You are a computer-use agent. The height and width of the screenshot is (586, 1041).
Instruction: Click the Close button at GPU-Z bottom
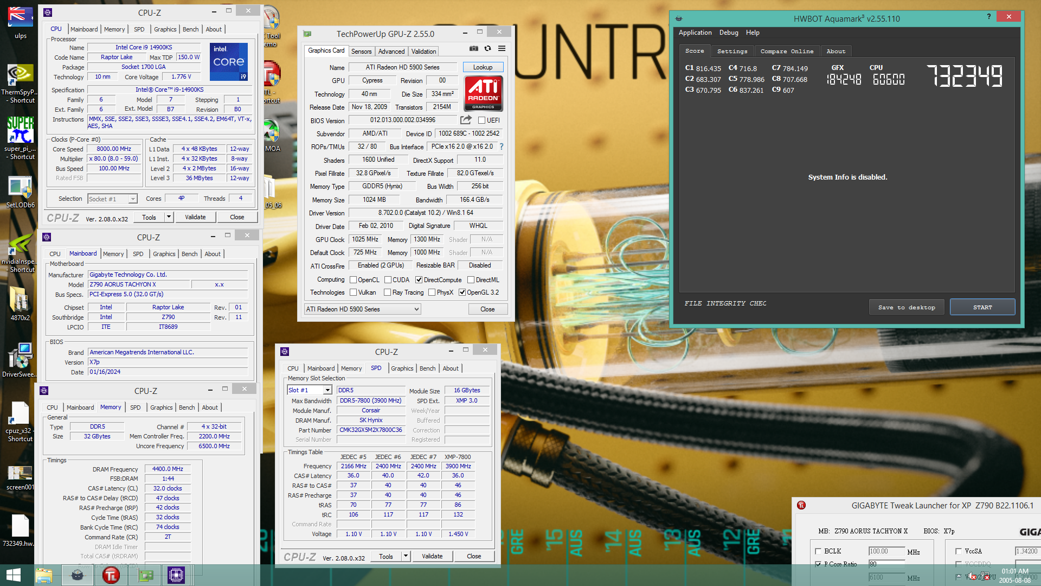click(487, 309)
